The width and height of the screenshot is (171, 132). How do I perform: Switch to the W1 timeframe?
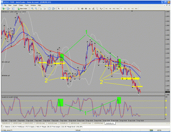tap(132, 8)
